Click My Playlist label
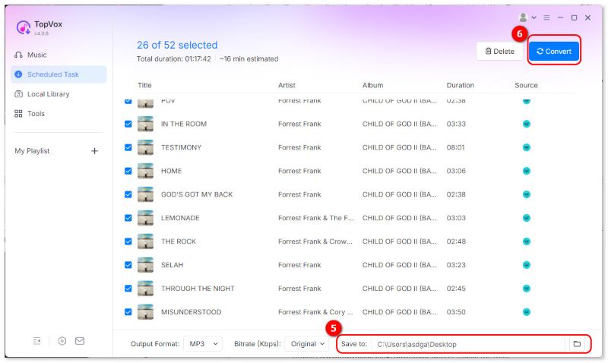Screen dimensions: 608x363 [32, 151]
